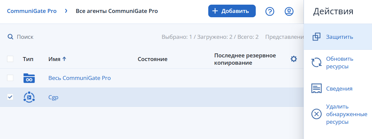This screenshot has height=139, width=372.
Task: Click the Обновить ресурсы refresh arrows icon
Action: click(317, 63)
